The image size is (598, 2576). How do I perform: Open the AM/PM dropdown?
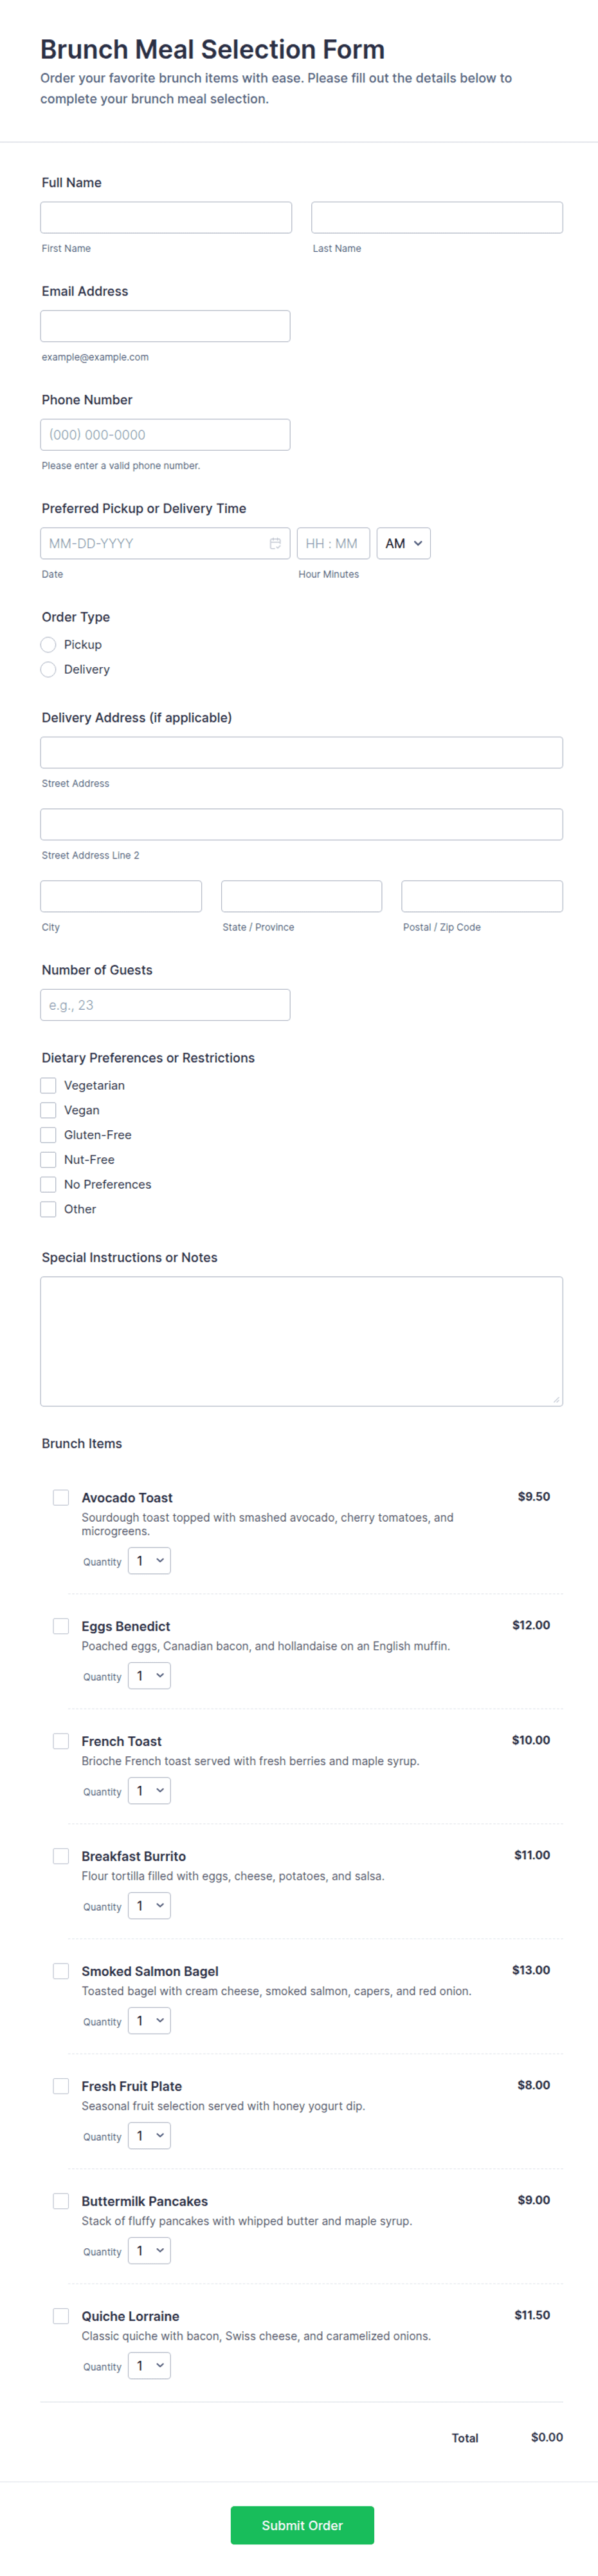403,543
